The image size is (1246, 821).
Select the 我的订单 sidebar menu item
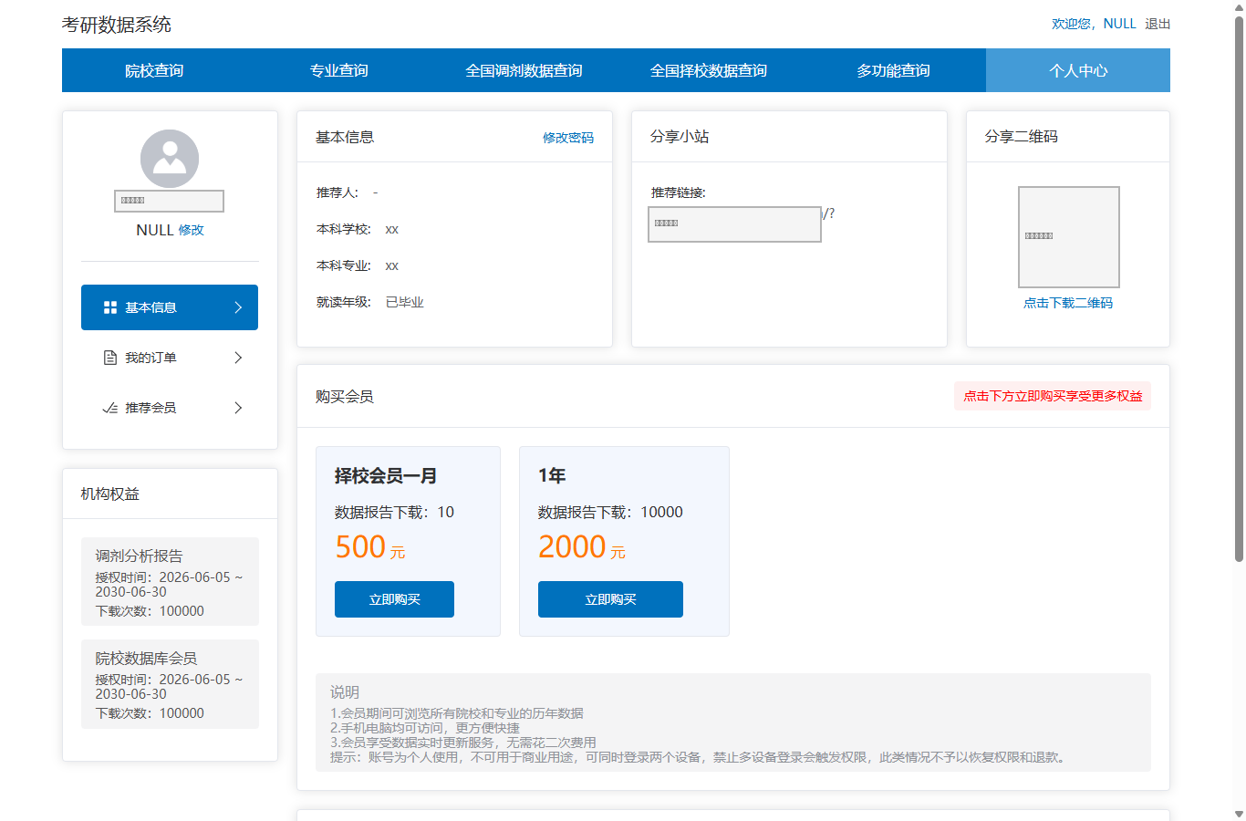(x=170, y=358)
